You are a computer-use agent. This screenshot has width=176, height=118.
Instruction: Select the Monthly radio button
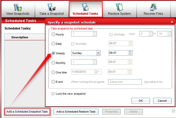click(53, 63)
